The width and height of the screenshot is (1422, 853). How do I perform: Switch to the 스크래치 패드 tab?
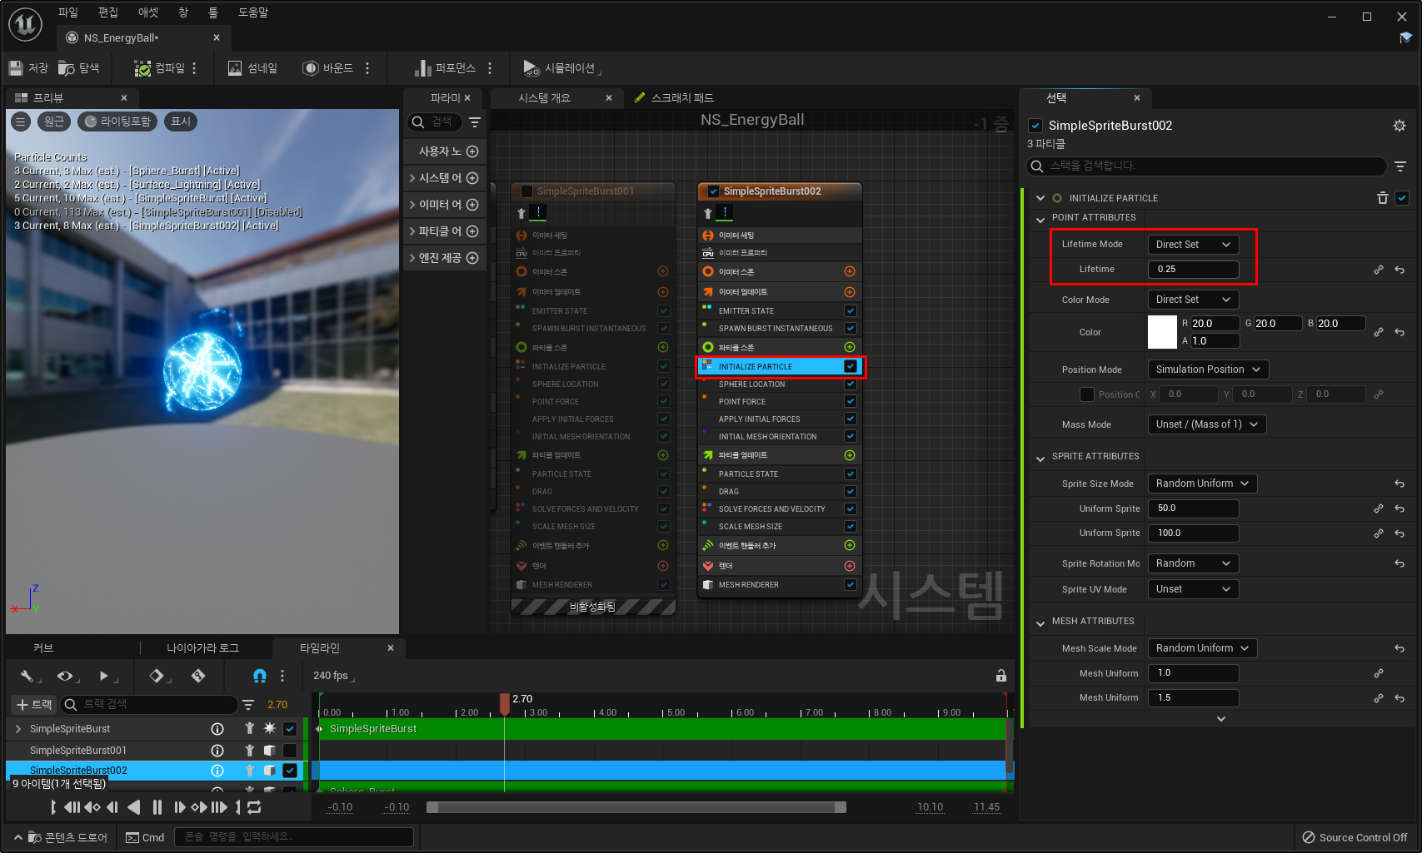tap(673, 98)
